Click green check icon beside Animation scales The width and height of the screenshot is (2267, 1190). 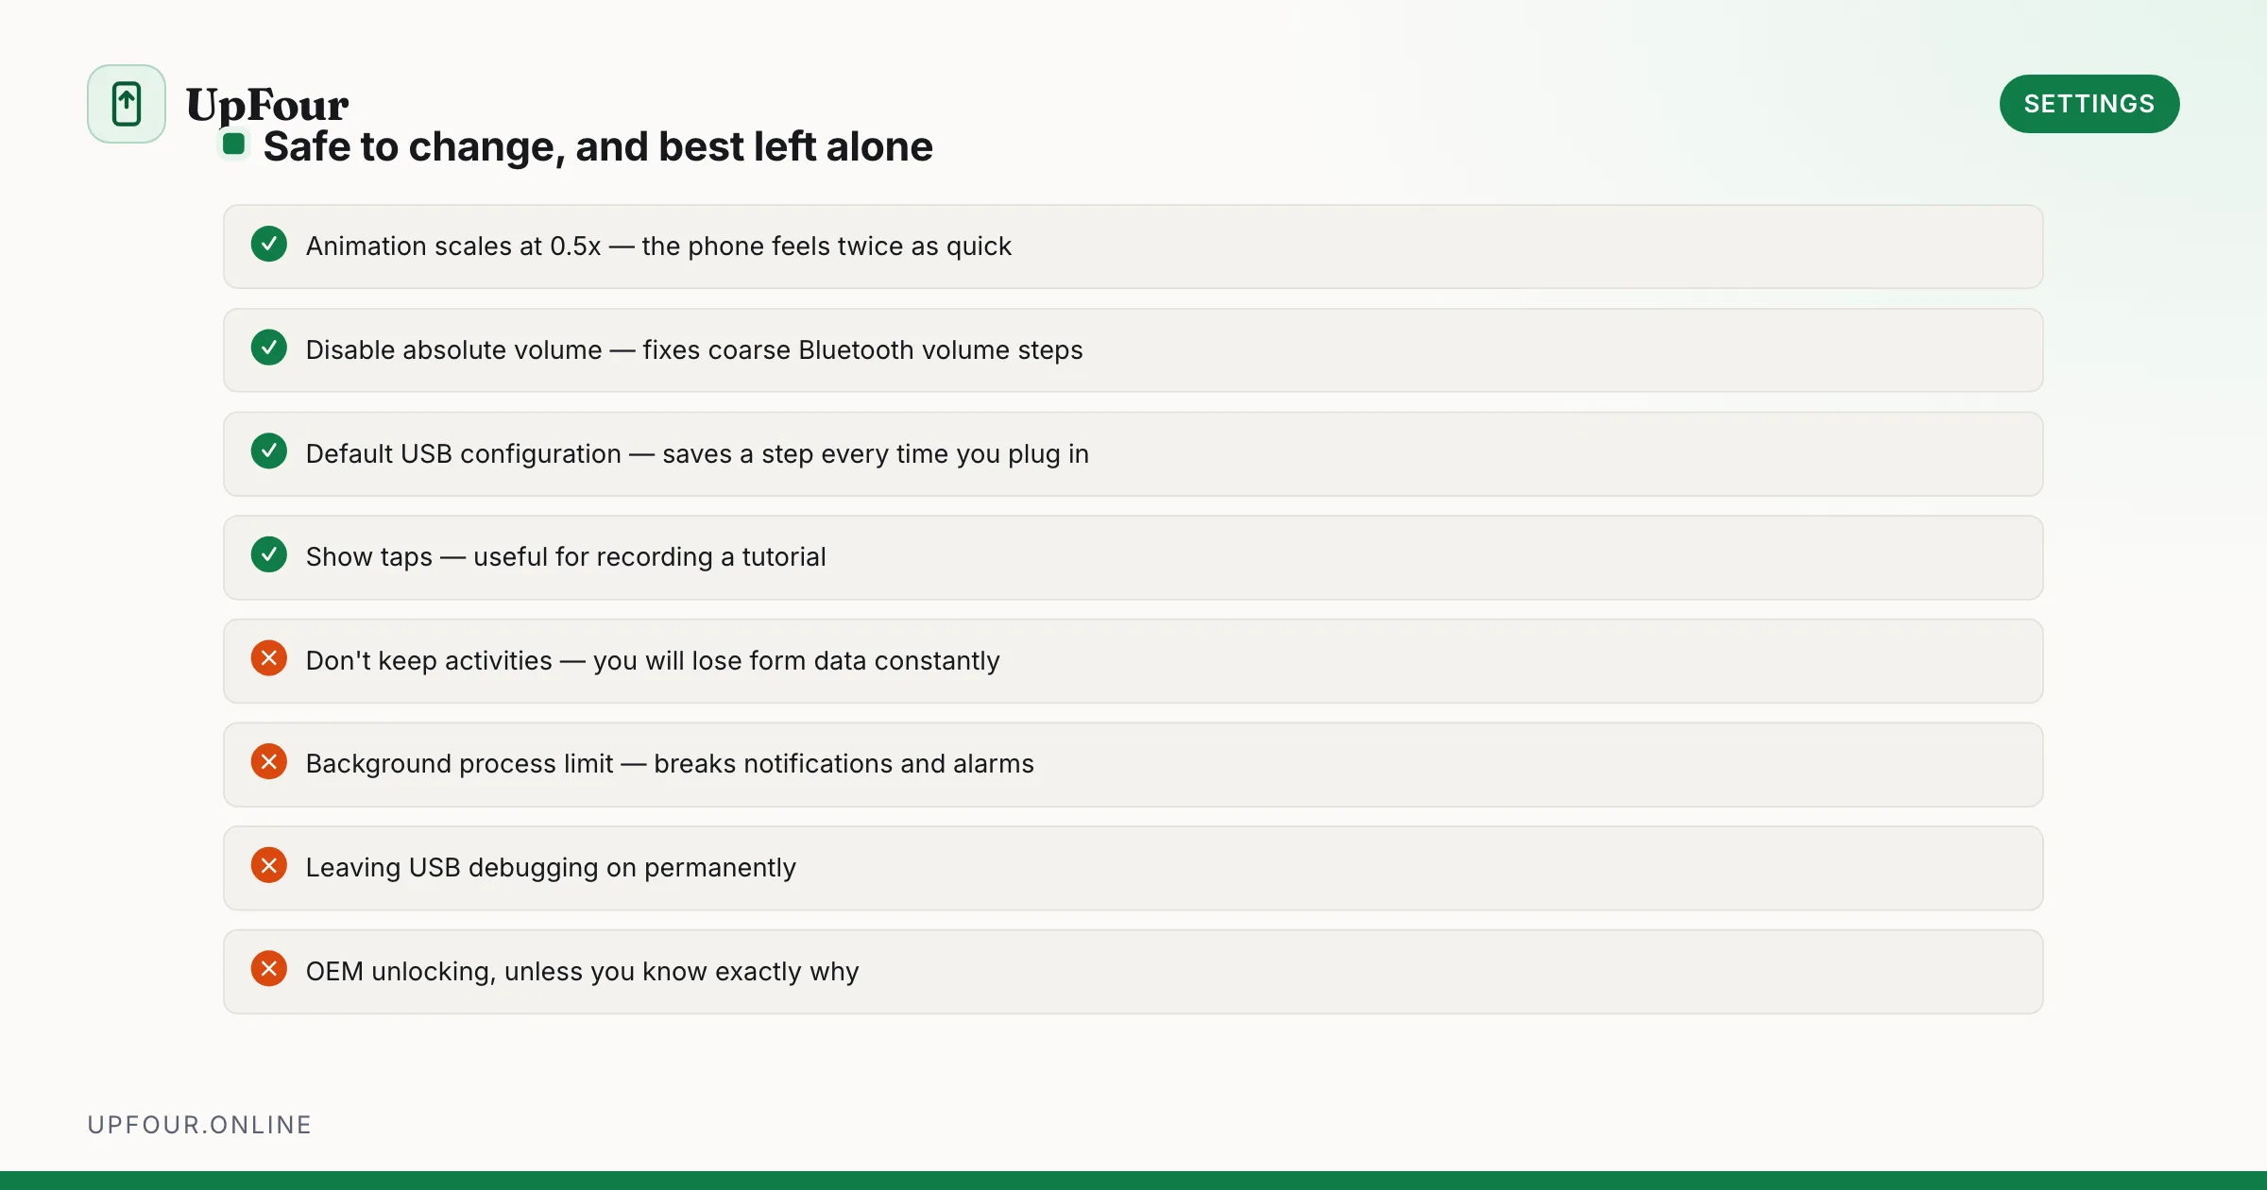pos(269,245)
